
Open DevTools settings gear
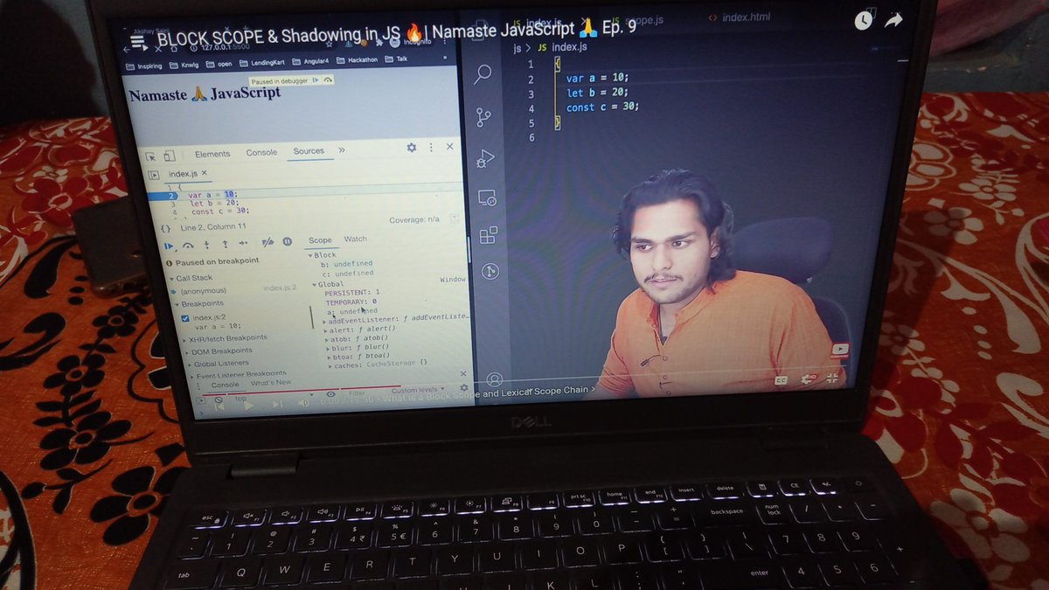click(x=412, y=149)
